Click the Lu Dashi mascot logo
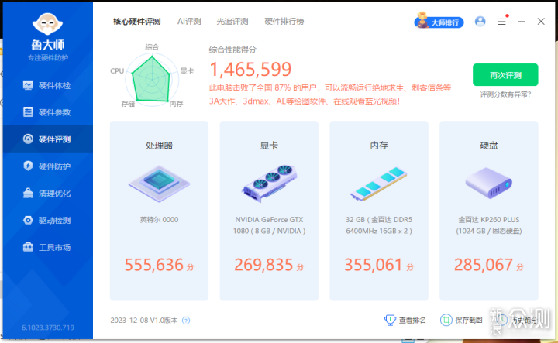558x343 pixels. pos(48,25)
